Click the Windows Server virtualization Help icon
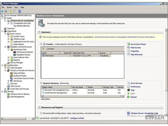Image resolution: width=168 pixels, height=126 pixels. [x=129, y=113]
